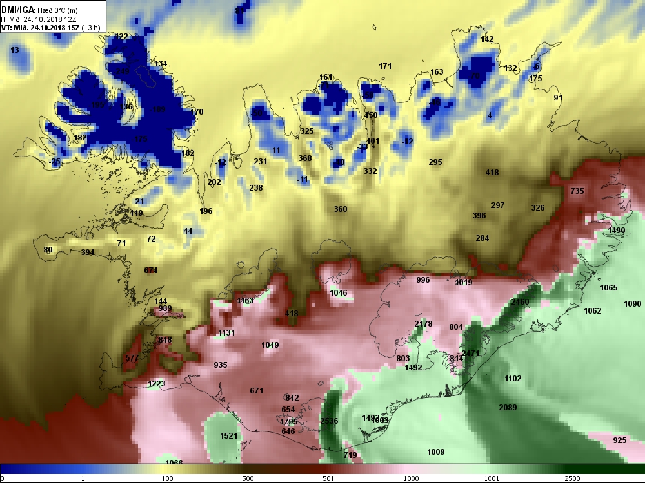Click the map value 394
Image resolution: width=645 pixels, height=483 pixels.
tap(87, 252)
